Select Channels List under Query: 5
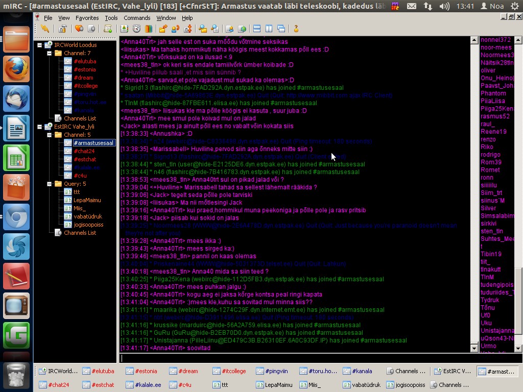Image resolution: width=523 pixels, height=392 pixels. tap(80, 233)
